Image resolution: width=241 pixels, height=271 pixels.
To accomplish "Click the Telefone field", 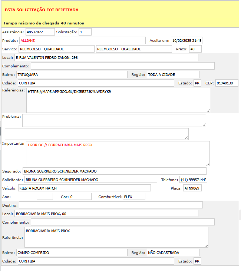I will pyautogui.click(x=193, y=180).
